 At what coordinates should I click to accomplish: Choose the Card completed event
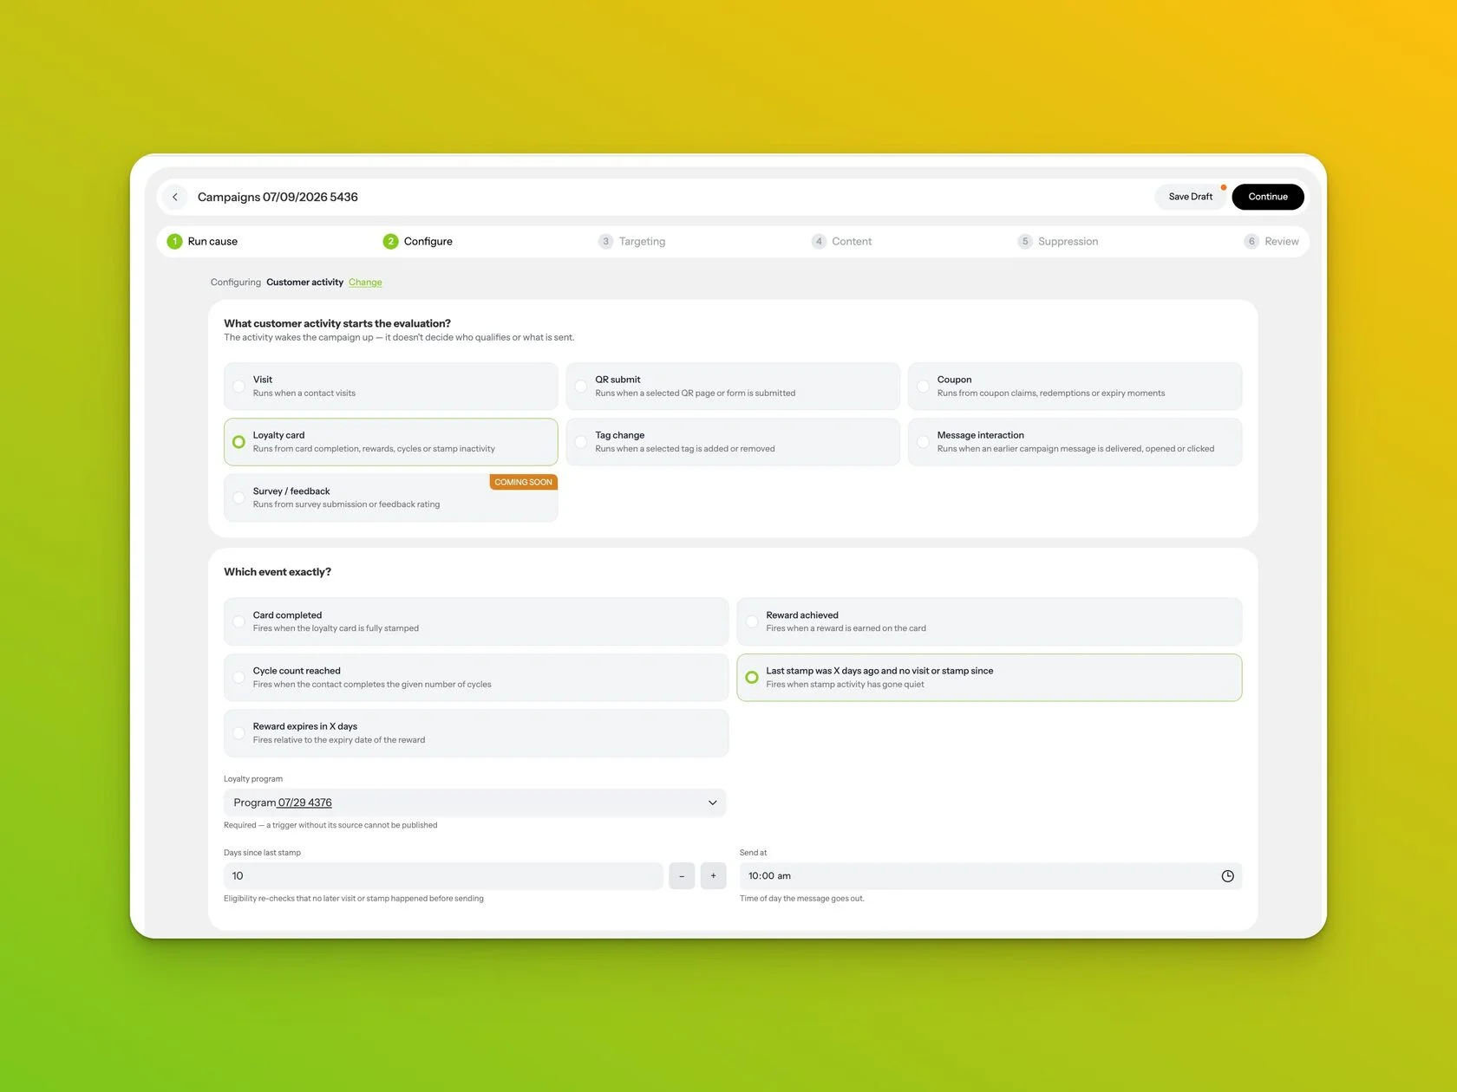click(x=476, y=621)
